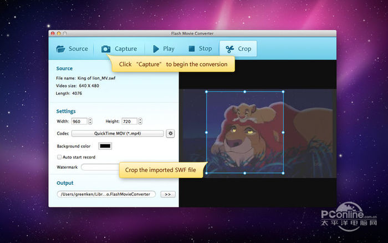Enable the Auto start record checkbox
Viewport: 388px width, 243px height.
pos(59,157)
